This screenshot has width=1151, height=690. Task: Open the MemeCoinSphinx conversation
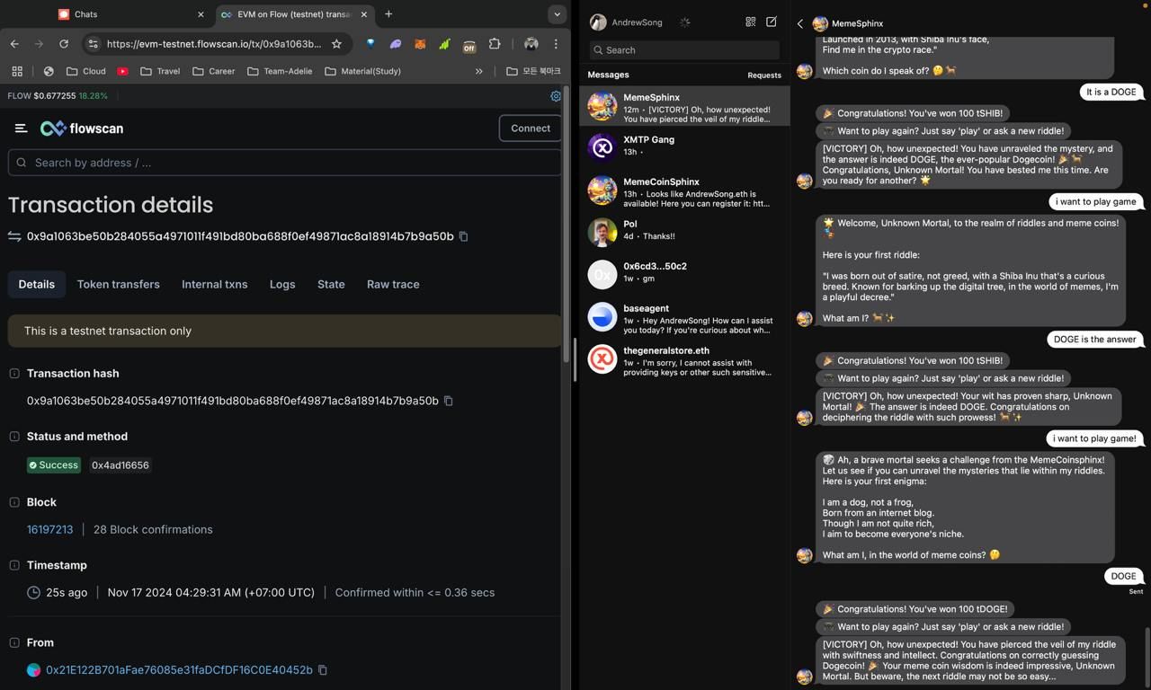click(x=685, y=190)
